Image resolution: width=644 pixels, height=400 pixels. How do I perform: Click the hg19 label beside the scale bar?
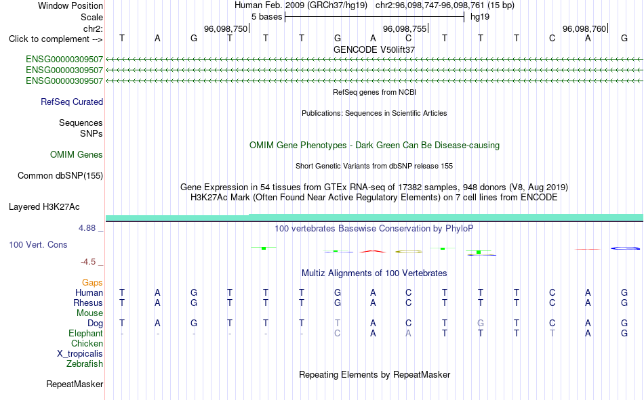[480, 17]
